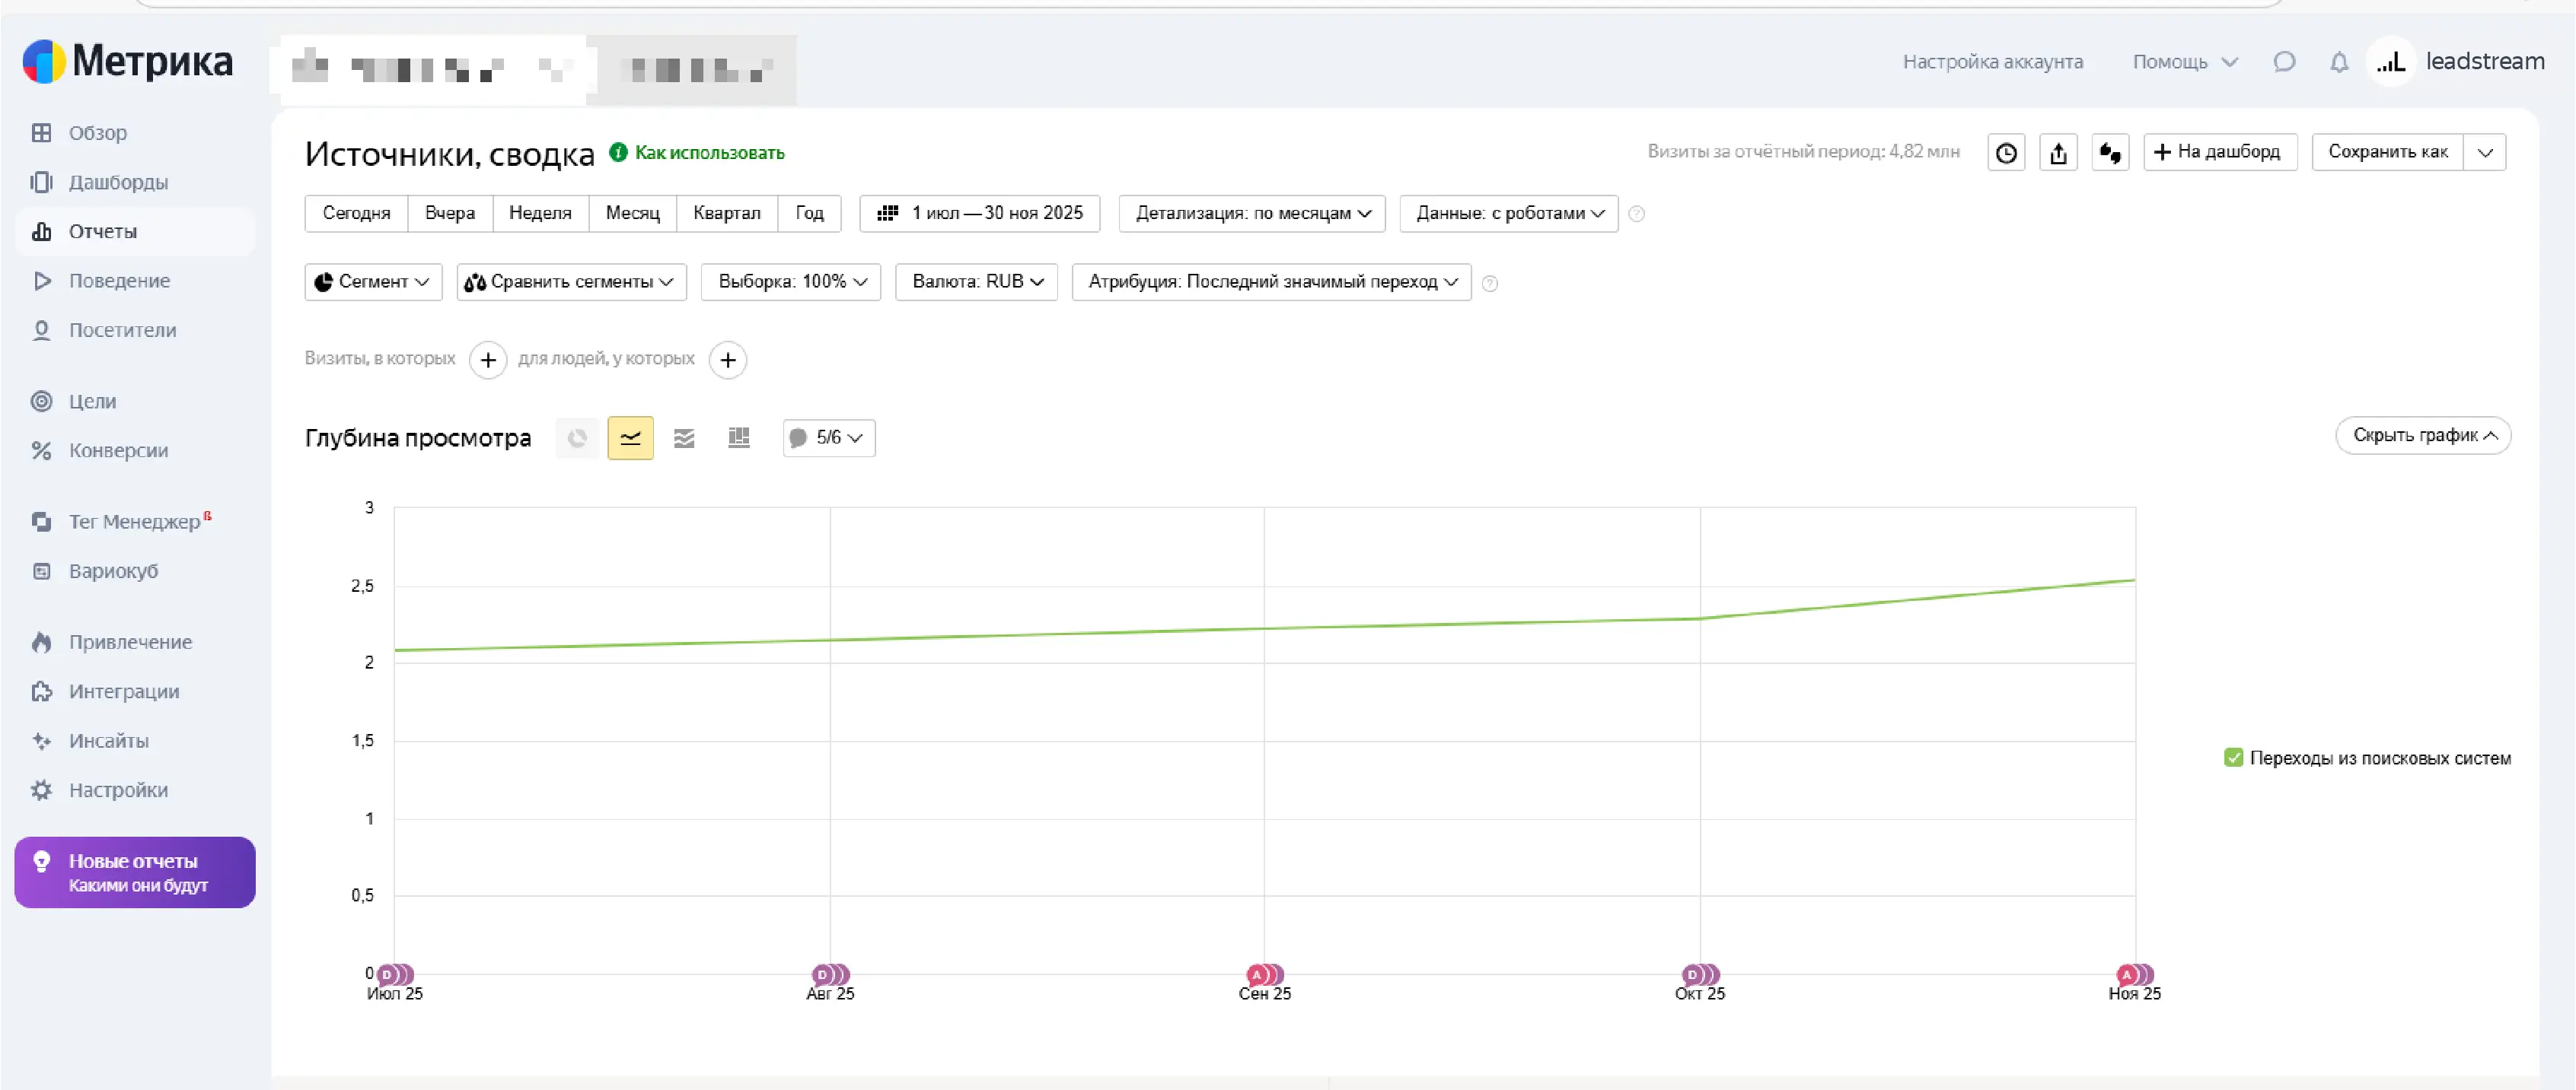Switch chart to stacked area view
This screenshot has width=2576, height=1090.
[x=684, y=437]
